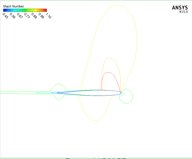Click the 0.45 legend value
The width and height of the screenshot is (192, 159).
[5, 16]
